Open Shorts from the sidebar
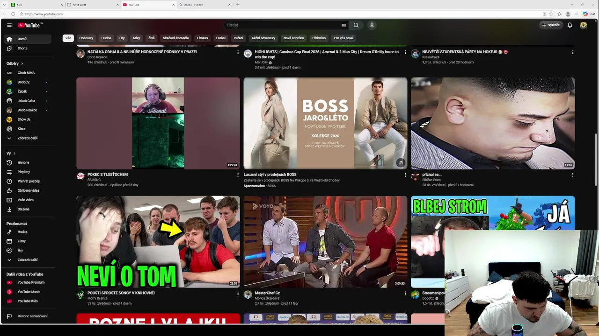The width and height of the screenshot is (599, 336). tap(28, 49)
